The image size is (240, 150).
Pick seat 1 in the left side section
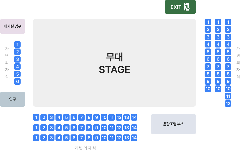point(17,45)
